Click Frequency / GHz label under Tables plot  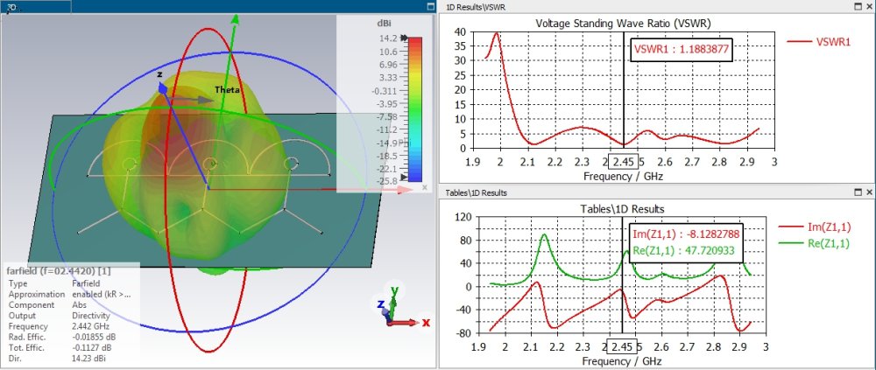[x=622, y=361]
